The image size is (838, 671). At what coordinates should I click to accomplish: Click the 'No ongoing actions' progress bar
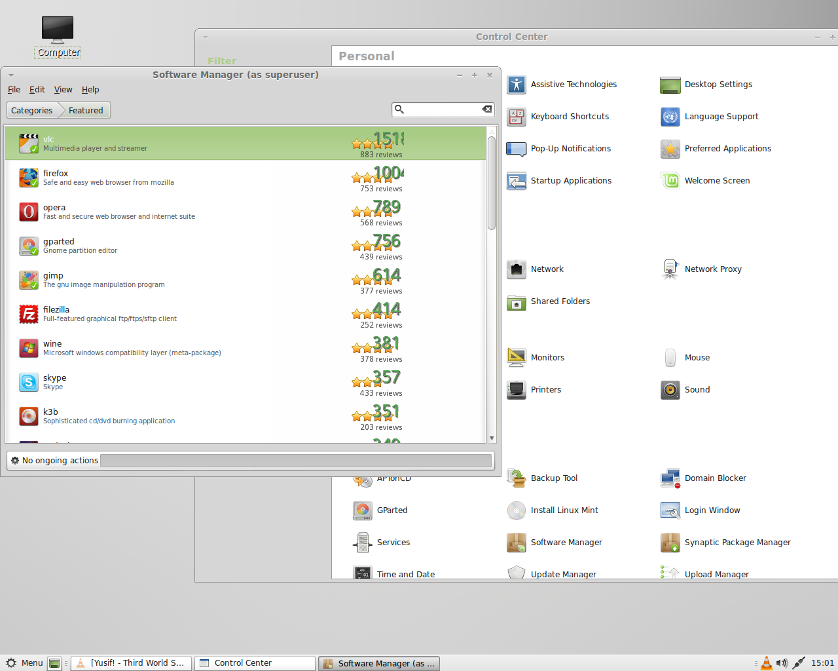click(297, 461)
